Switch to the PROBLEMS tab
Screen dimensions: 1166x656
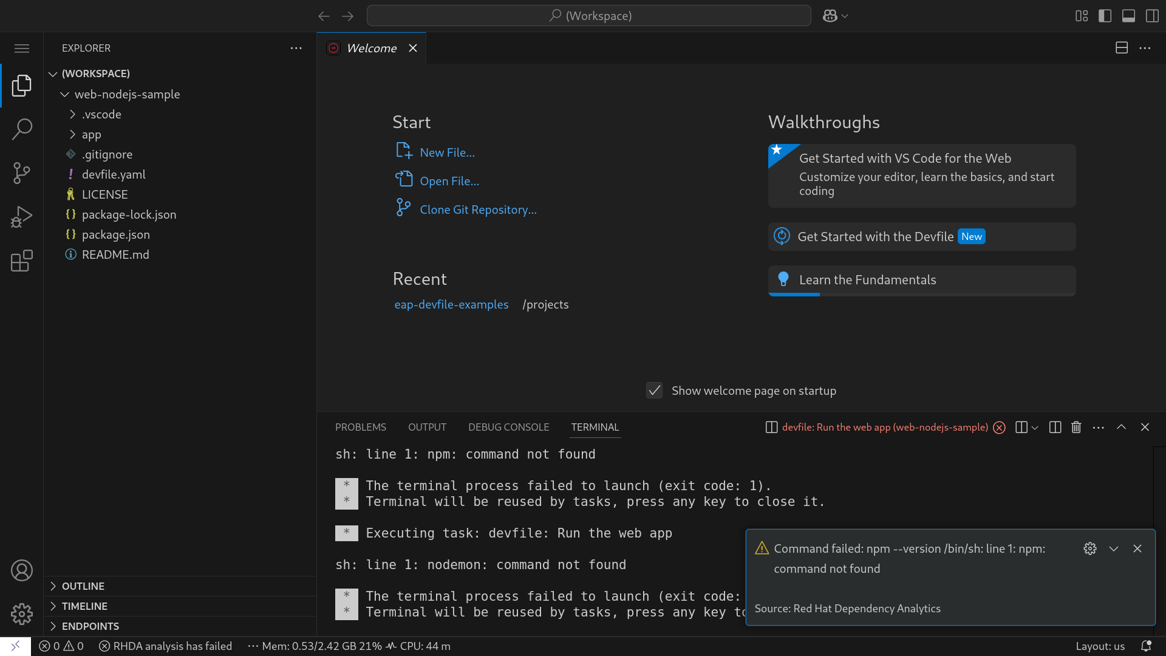click(360, 427)
